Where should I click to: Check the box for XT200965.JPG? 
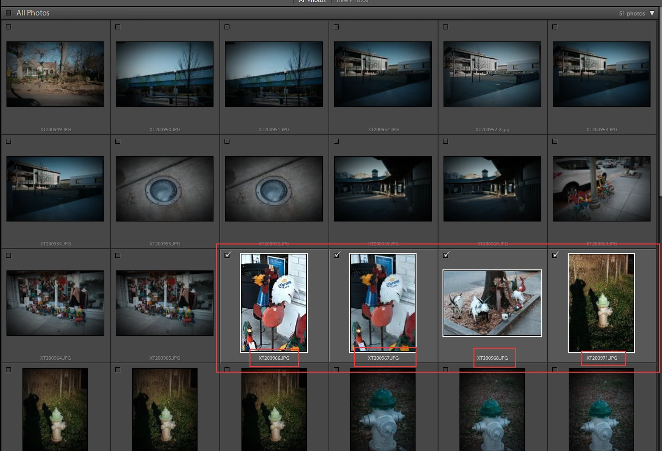[118, 255]
